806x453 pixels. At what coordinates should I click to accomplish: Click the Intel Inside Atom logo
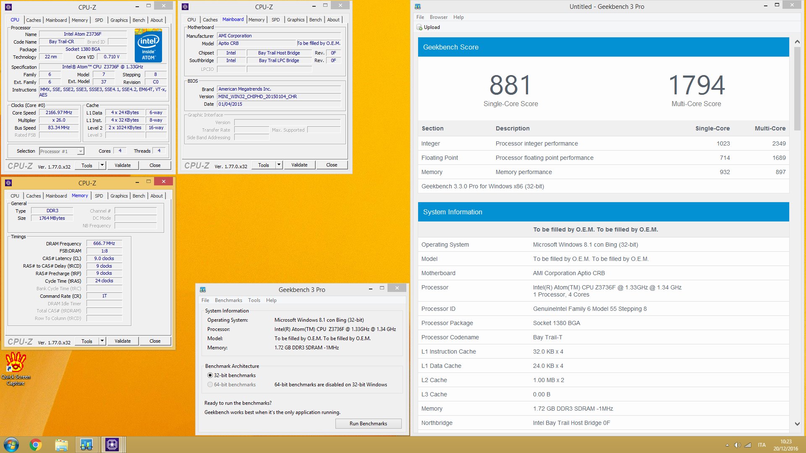tap(148, 46)
